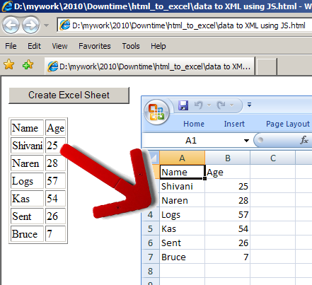The image size is (312, 285).
Task: Select the data to XML browser tab
Action: coord(150,66)
